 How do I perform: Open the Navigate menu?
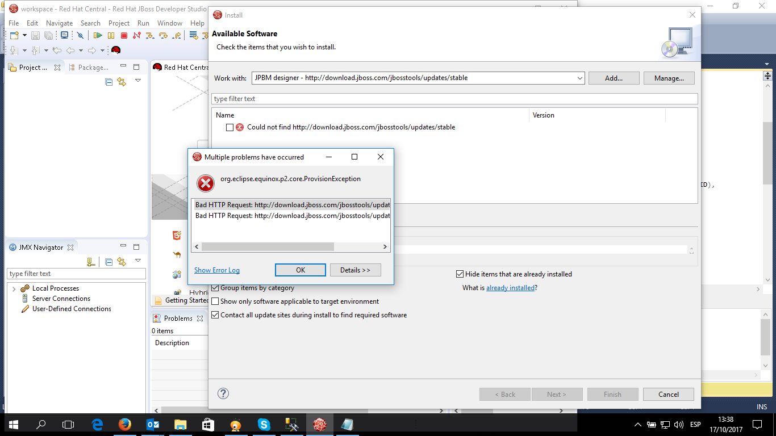coord(59,23)
